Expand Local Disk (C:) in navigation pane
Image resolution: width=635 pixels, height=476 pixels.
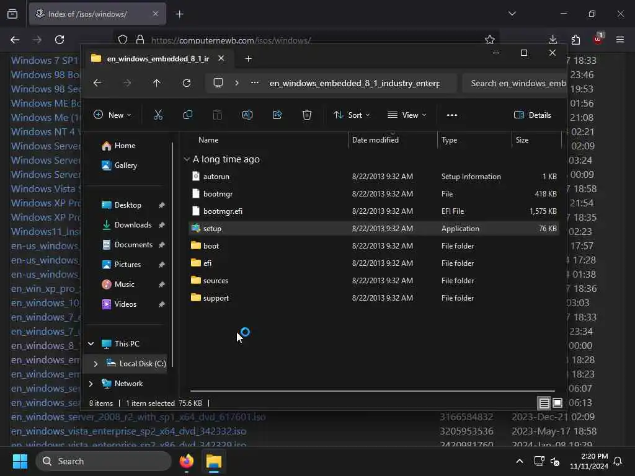[95, 364]
